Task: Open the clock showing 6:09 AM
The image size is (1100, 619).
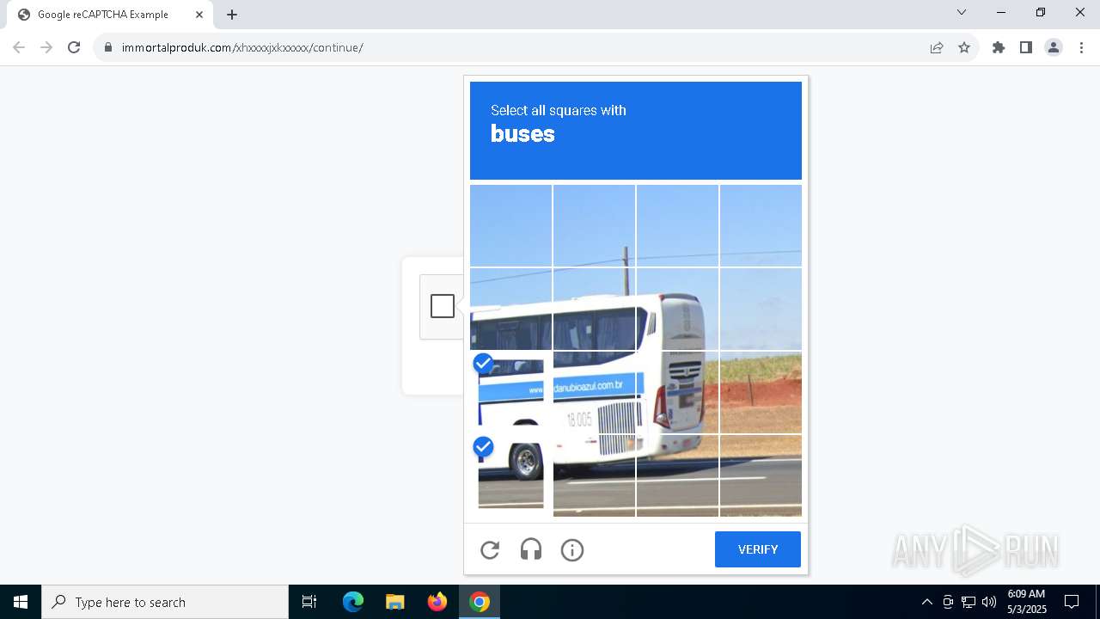Action: [x=1026, y=602]
